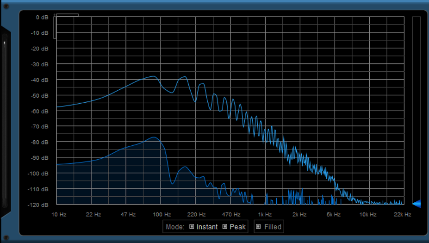Click the 470 Hz frequency label

[231, 215]
